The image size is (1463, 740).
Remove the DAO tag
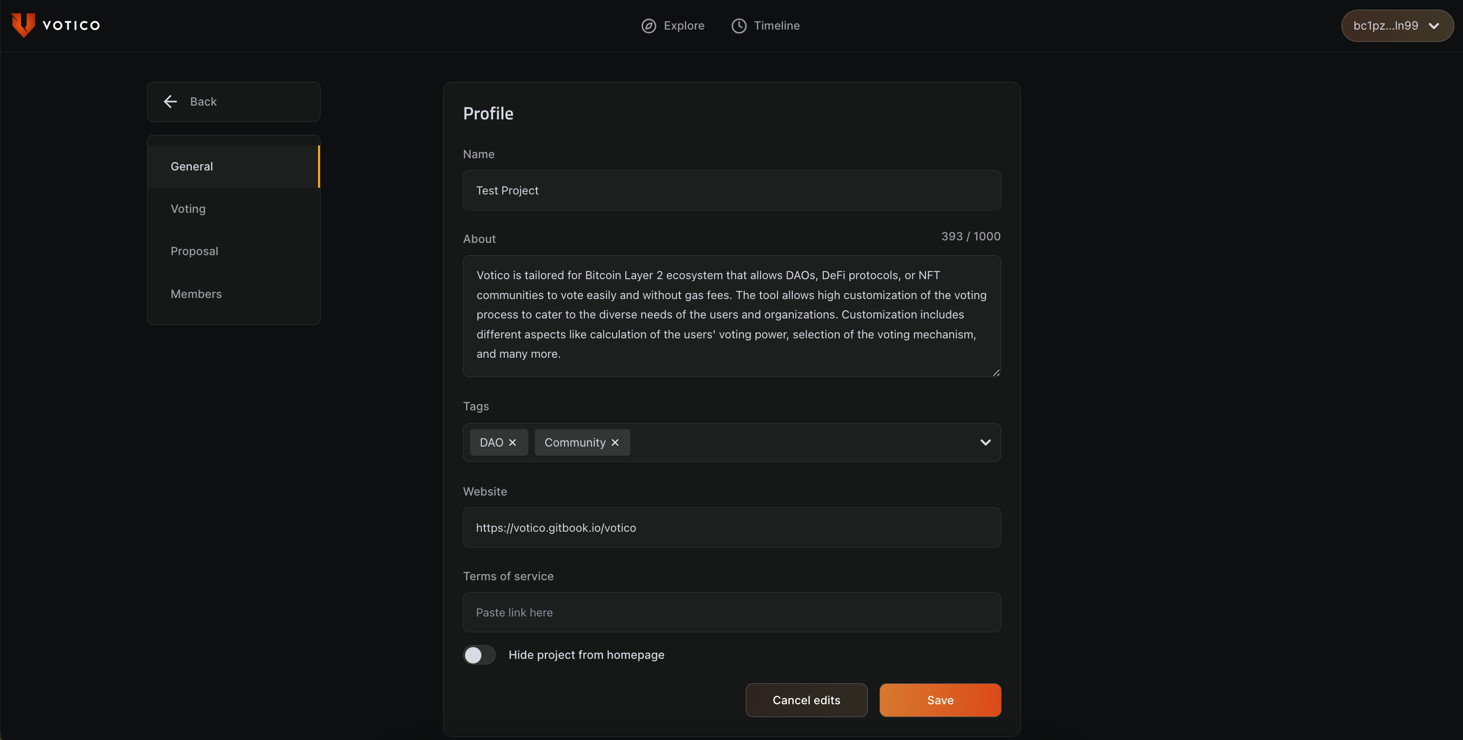513,442
